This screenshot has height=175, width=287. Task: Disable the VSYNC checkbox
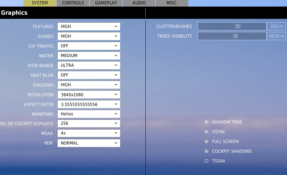pyautogui.click(x=206, y=132)
